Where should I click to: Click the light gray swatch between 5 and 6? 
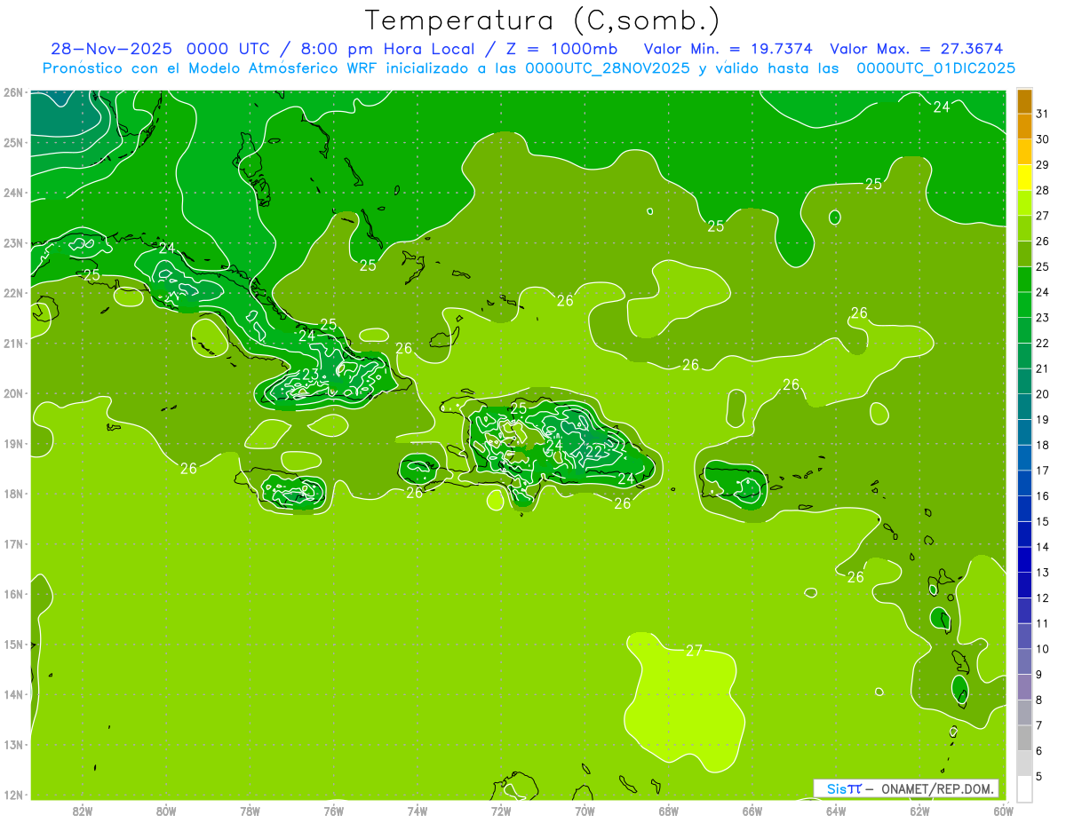pos(1024,764)
